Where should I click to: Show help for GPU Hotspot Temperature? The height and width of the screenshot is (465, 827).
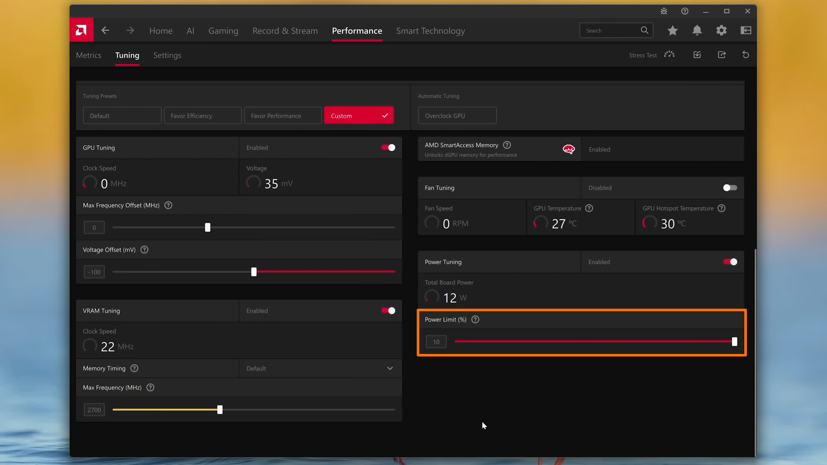(721, 208)
